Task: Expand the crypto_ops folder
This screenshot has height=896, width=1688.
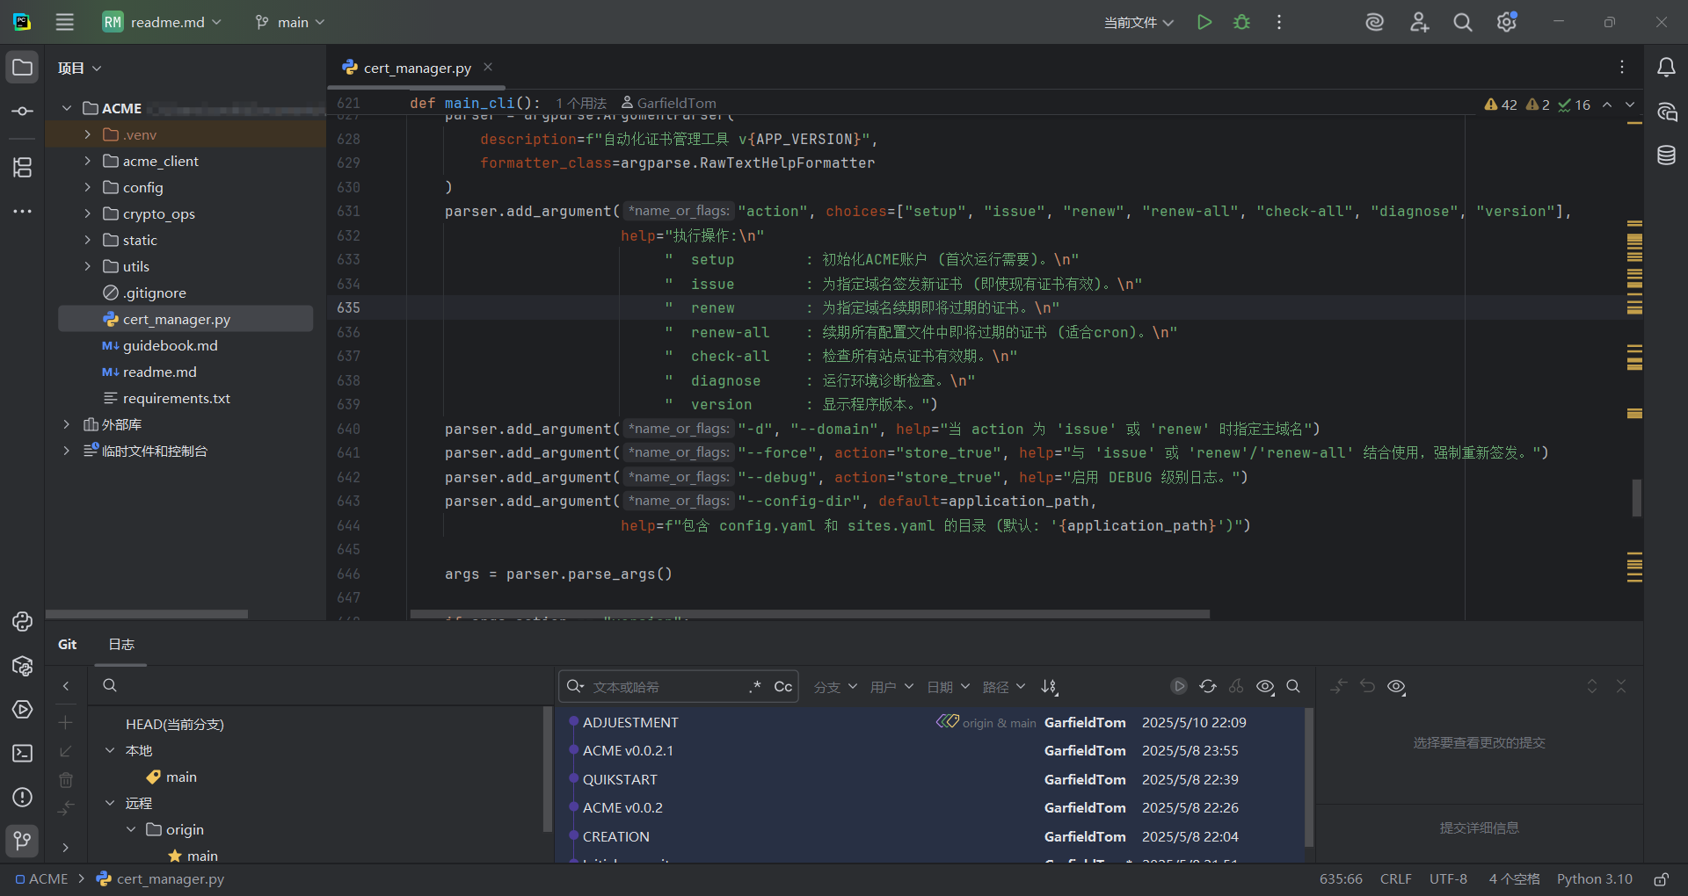Action: point(87,213)
